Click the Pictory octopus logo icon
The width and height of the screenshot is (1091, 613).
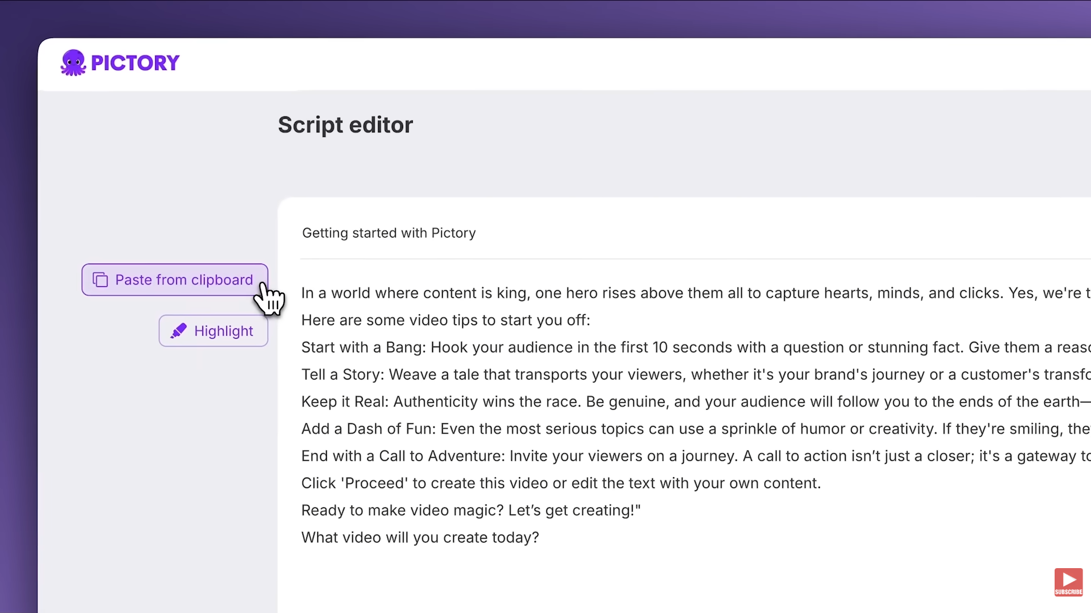tap(73, 62)
